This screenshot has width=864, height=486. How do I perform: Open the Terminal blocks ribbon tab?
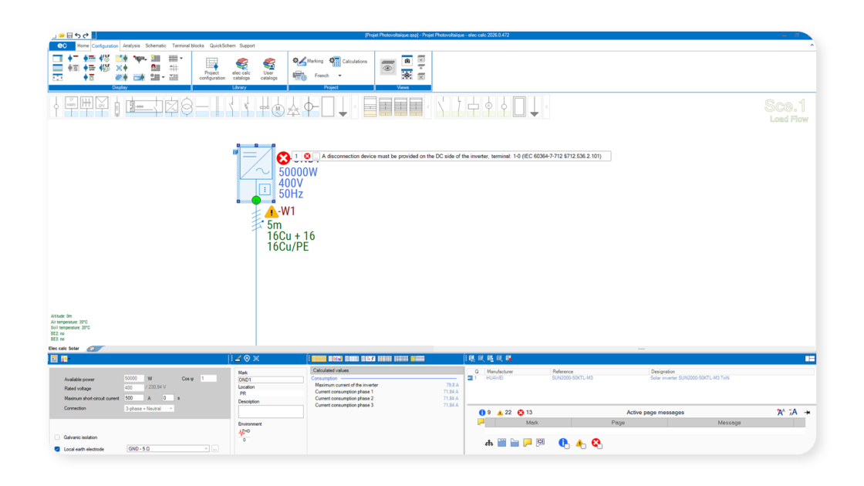click(x=187, y=46)
